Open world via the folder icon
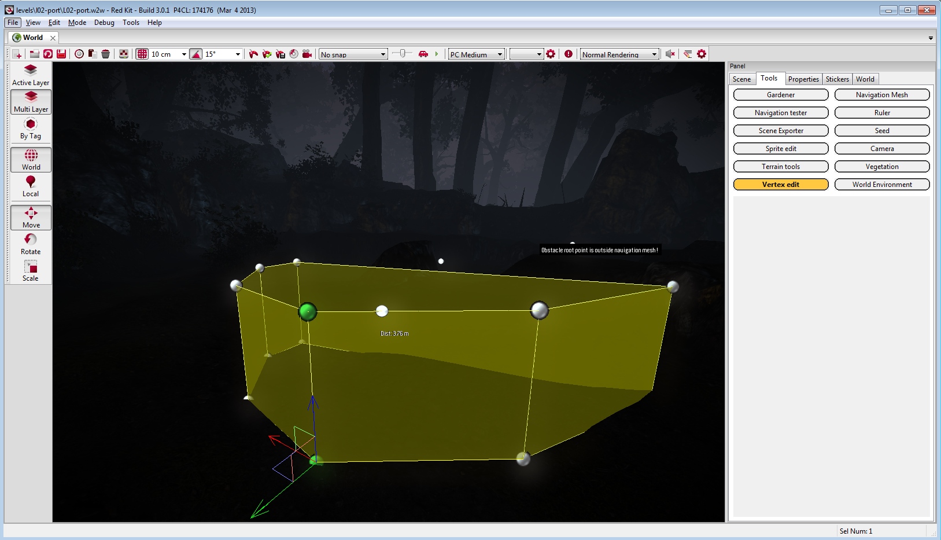 point(35,54)
